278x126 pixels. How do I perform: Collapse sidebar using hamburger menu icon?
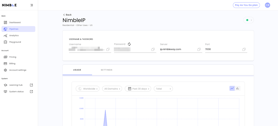pyautogui.click(x=32, y=5)
